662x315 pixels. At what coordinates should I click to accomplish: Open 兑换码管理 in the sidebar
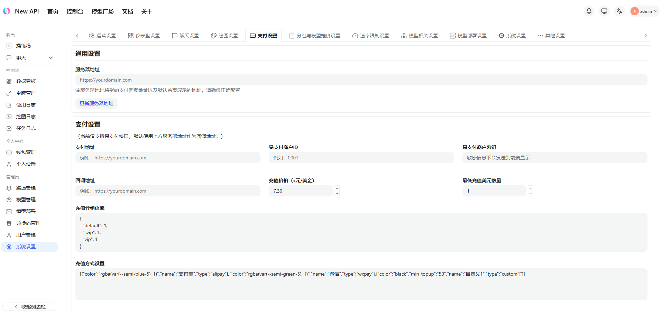[28, 223]
